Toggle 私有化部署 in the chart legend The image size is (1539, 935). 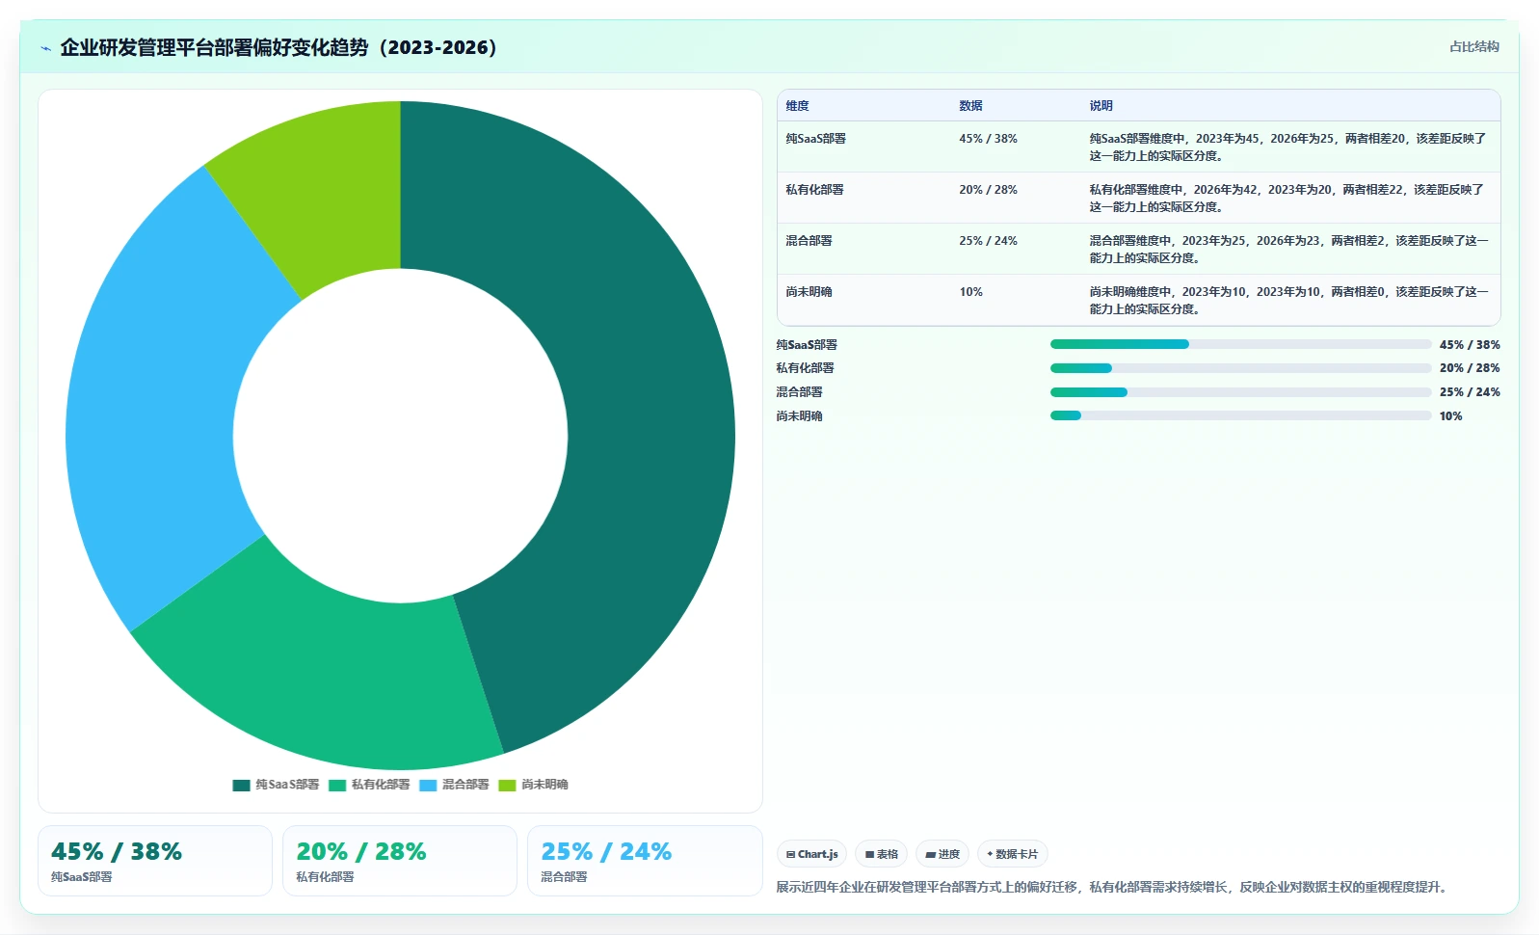[370, 785]
